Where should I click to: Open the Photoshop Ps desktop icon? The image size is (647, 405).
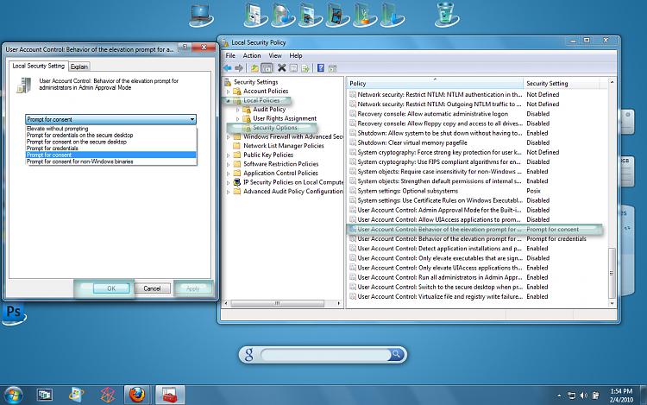coord(14,313)
